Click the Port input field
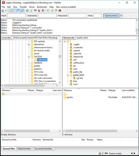 click(x=97, y=16)
